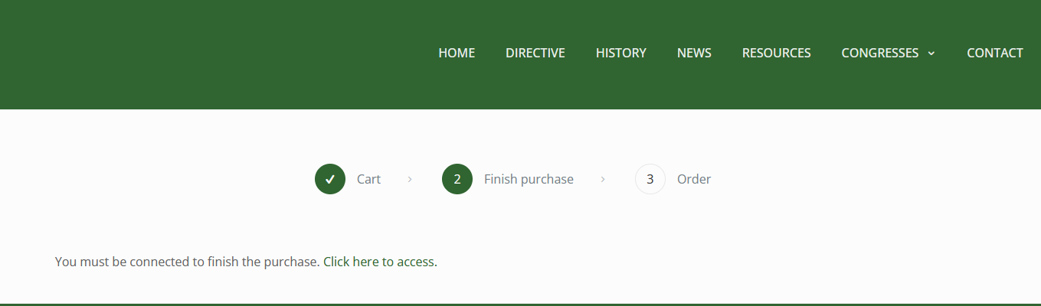The image size is (1041, 306).
Task: Open the News section
Action: click(x=694, y=53)
